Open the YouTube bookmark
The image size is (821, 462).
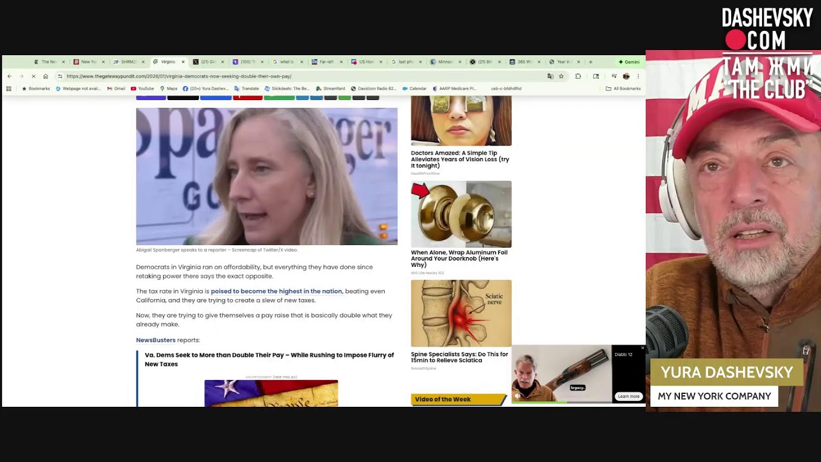coord(142,89)
